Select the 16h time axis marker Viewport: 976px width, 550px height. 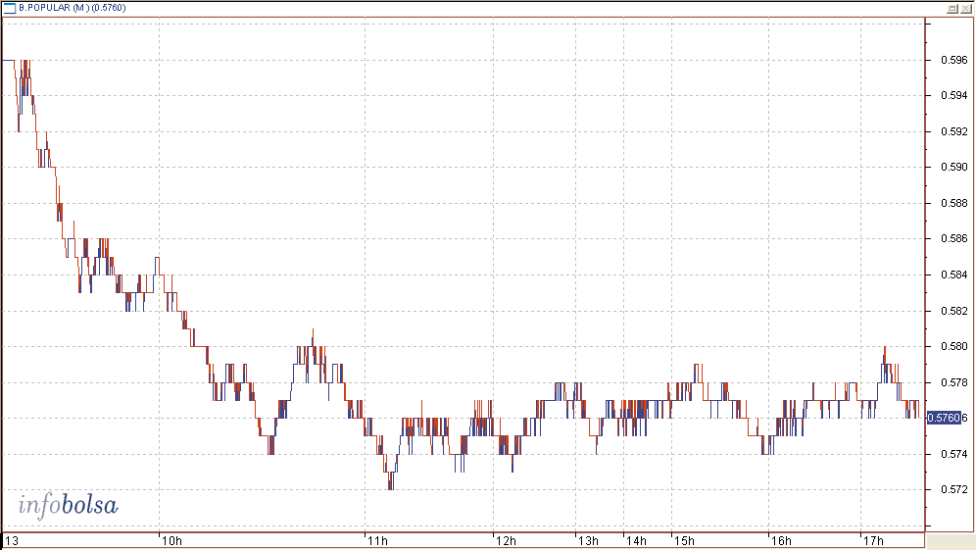(x=780, y=540)
